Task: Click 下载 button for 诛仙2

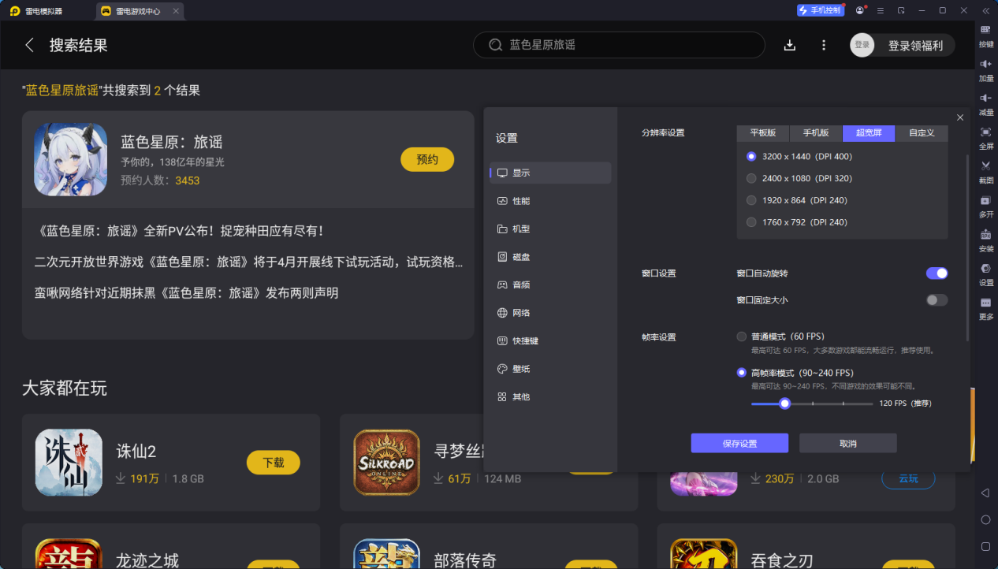Action: click(x=274, y=463)
